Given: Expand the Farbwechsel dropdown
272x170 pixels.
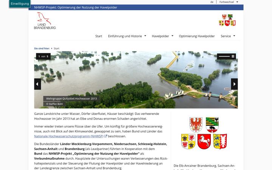Looking at the screenshot, I should 229,2.
